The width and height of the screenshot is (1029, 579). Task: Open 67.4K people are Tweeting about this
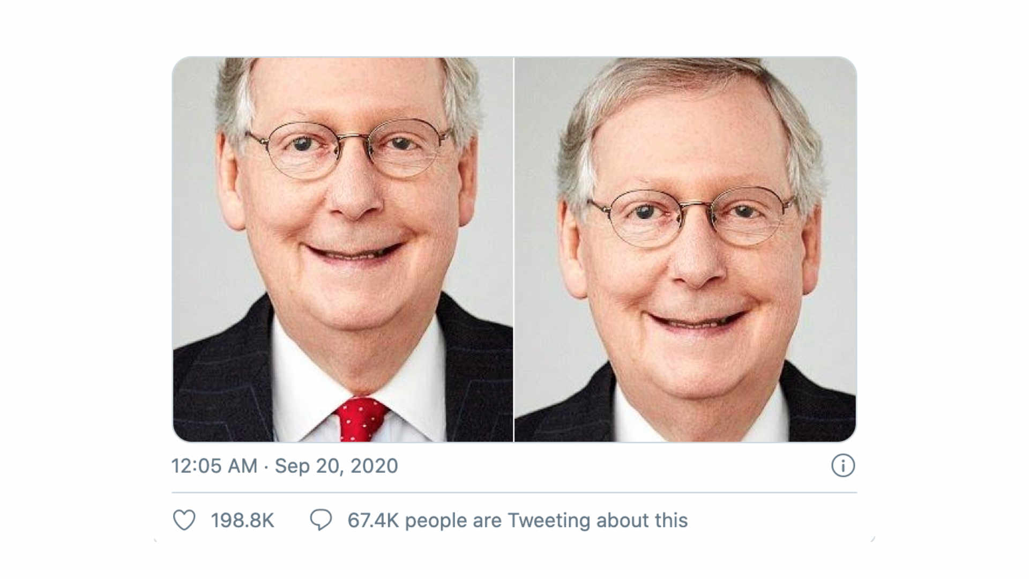tap(518, 521)
